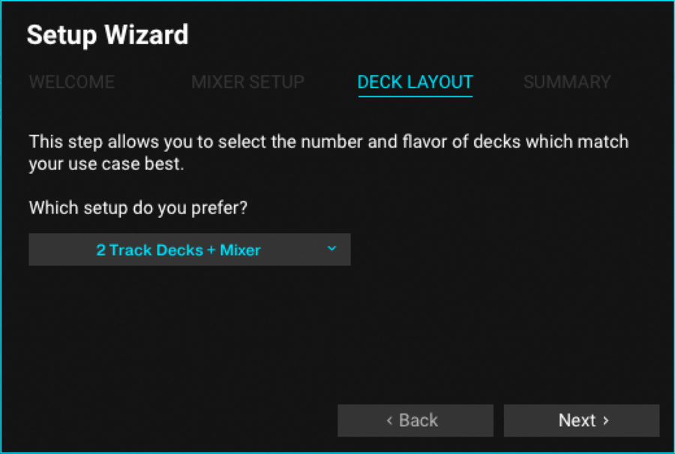675x454 pixels.
Task: Select the DECK LAYOUT tab
Action: (x=415, y=82)
